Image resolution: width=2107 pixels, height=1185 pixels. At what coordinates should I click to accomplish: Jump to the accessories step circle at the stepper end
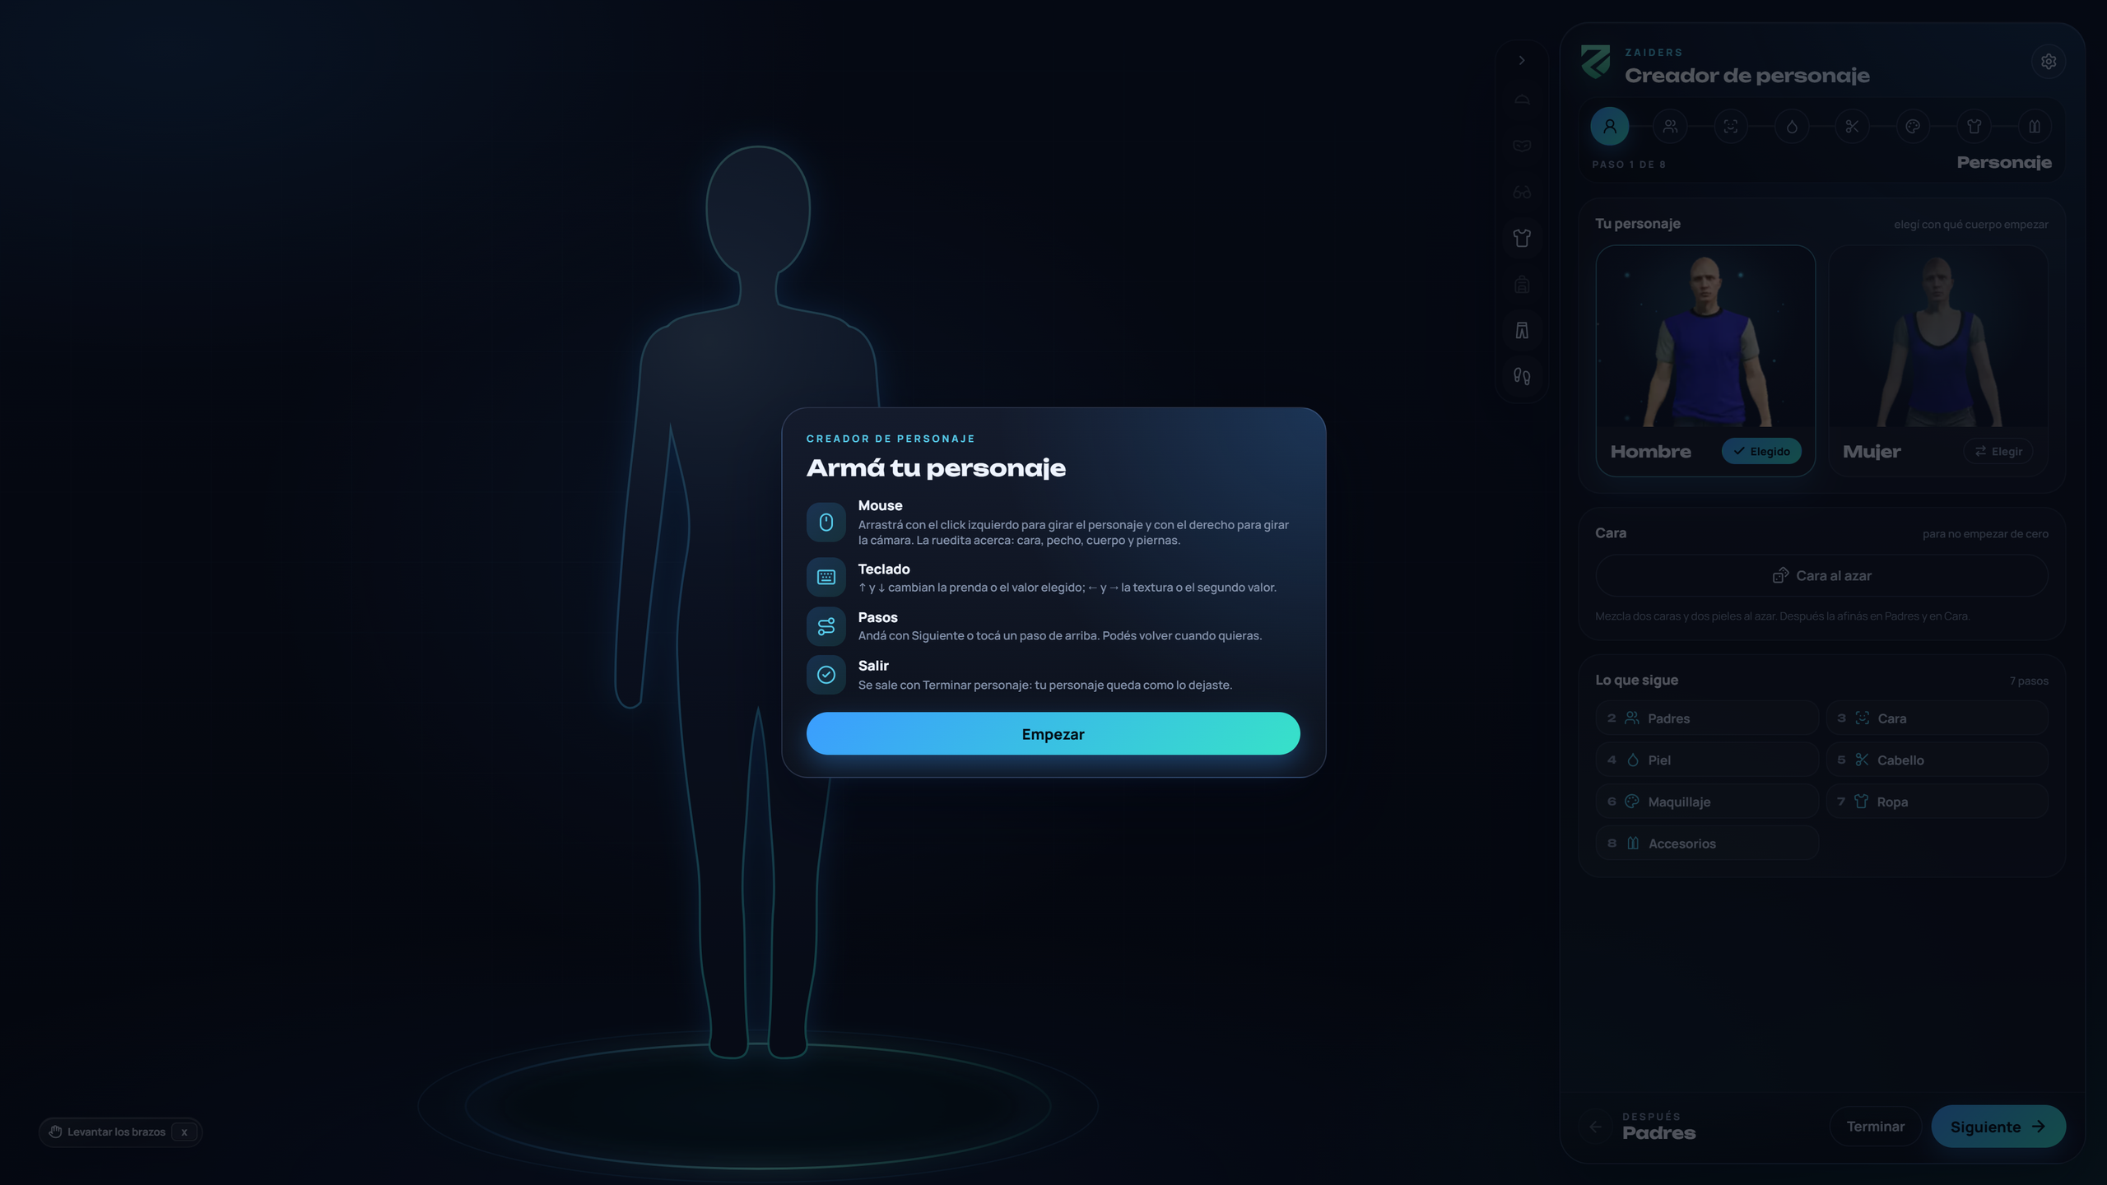click(2035, 127)
